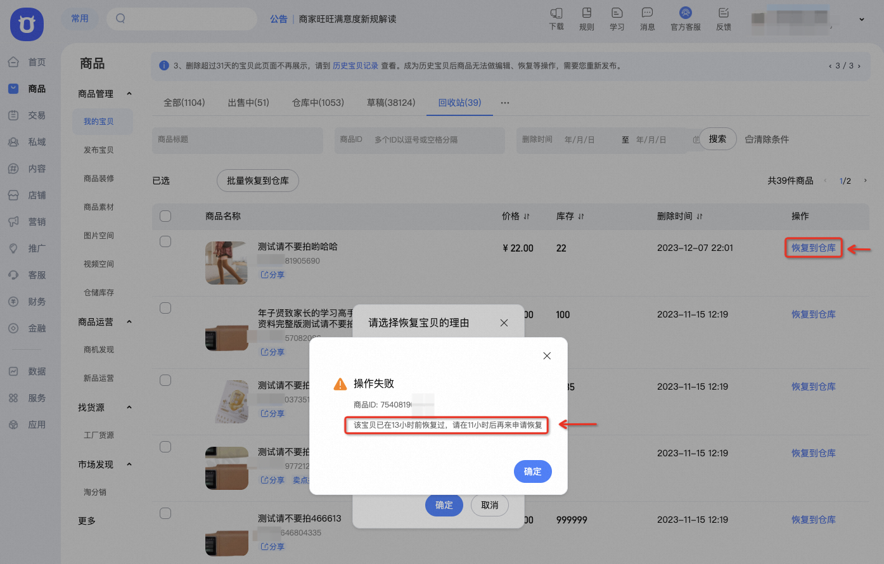884x564 pixels.
Task: Check the checkbox beside 测试请不要拍466613
Action: coord(165,513)
